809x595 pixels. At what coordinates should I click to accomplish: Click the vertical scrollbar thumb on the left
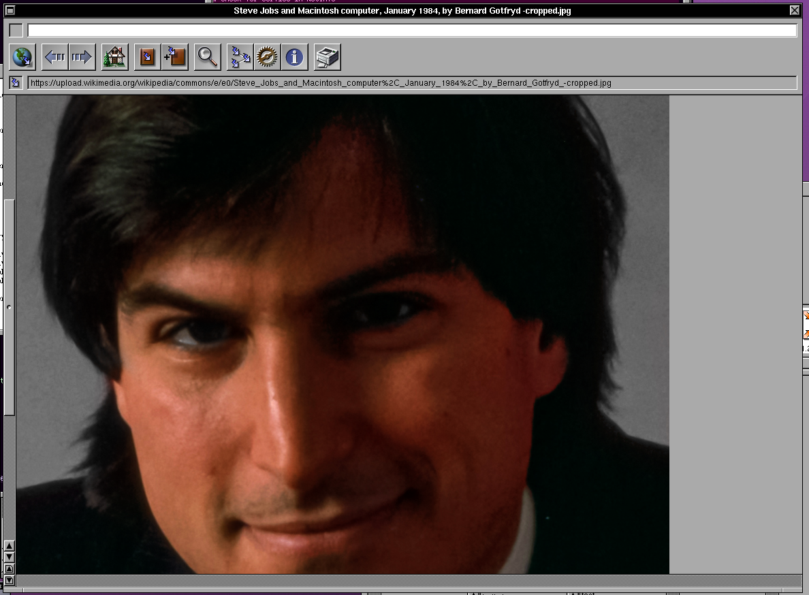point(10,306)
